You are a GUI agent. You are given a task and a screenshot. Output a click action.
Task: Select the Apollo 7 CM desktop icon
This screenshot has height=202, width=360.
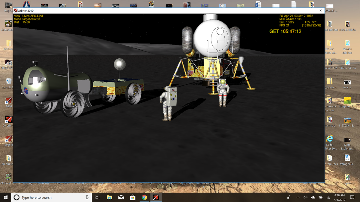[329, 64]
